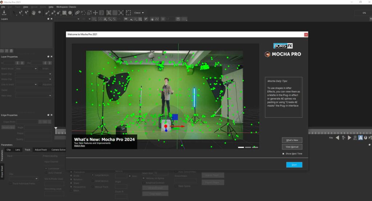Switch to the Camera Solve tab
The image size is (372, 201).
pos(58,150)
